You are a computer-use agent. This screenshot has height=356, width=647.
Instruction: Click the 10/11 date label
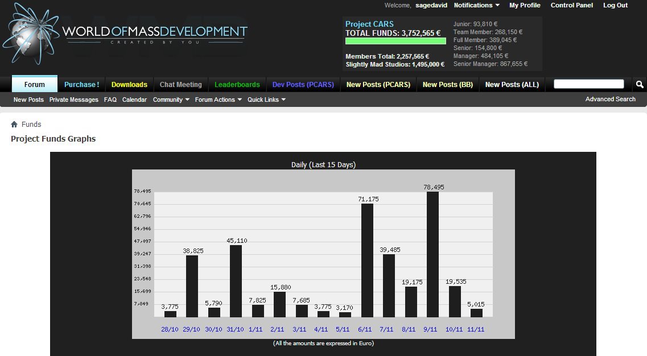click(x=454, y=329)
